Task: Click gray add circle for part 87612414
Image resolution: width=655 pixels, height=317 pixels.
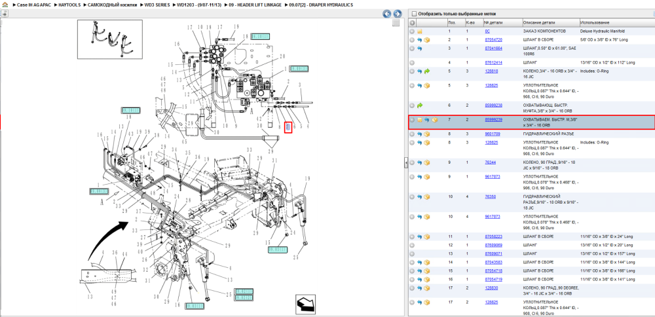Action: coord(412,63)
